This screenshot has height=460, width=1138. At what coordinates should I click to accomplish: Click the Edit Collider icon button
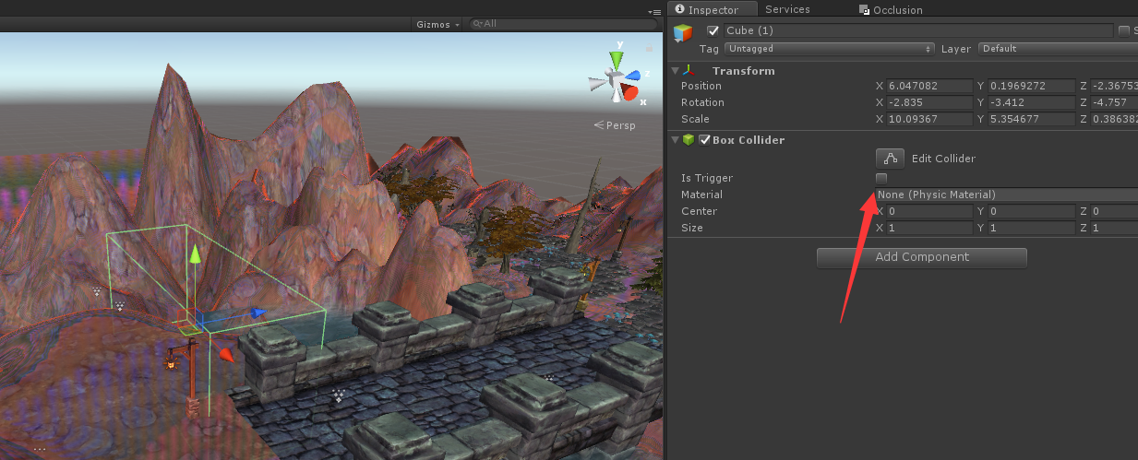[890, 159]
